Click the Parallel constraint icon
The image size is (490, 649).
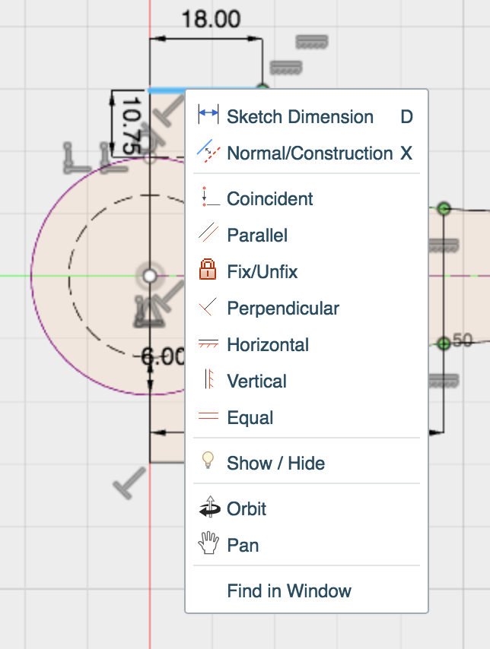pyautogui.click(x=208, y=235)
